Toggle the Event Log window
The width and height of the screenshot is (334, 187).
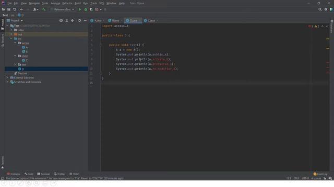[x=320, y=174]
